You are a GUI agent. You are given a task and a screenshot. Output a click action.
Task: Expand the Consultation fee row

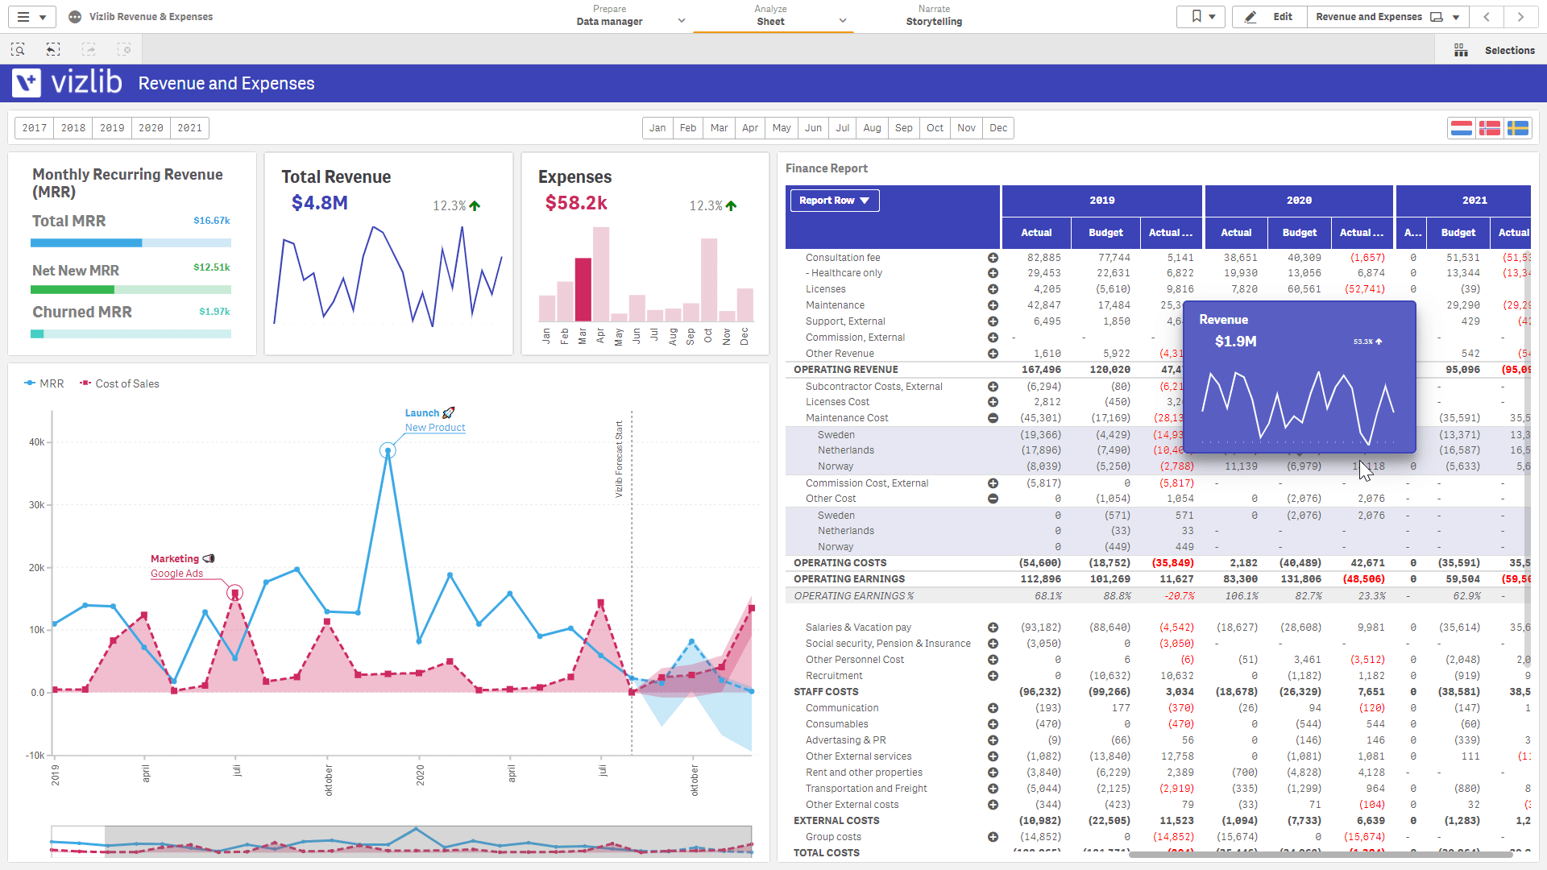click(993, 258)
